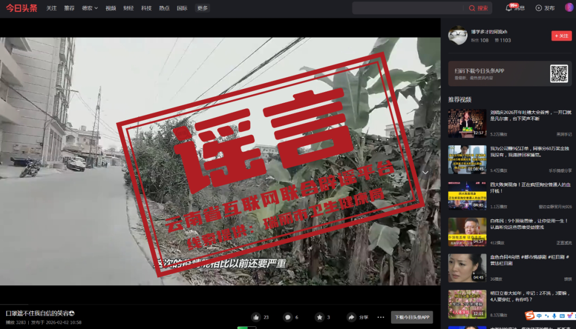The width and height of the screenshot is (576, 329).
Task: Open 消息 notifications bell
Action: click(x=509, y=8)
